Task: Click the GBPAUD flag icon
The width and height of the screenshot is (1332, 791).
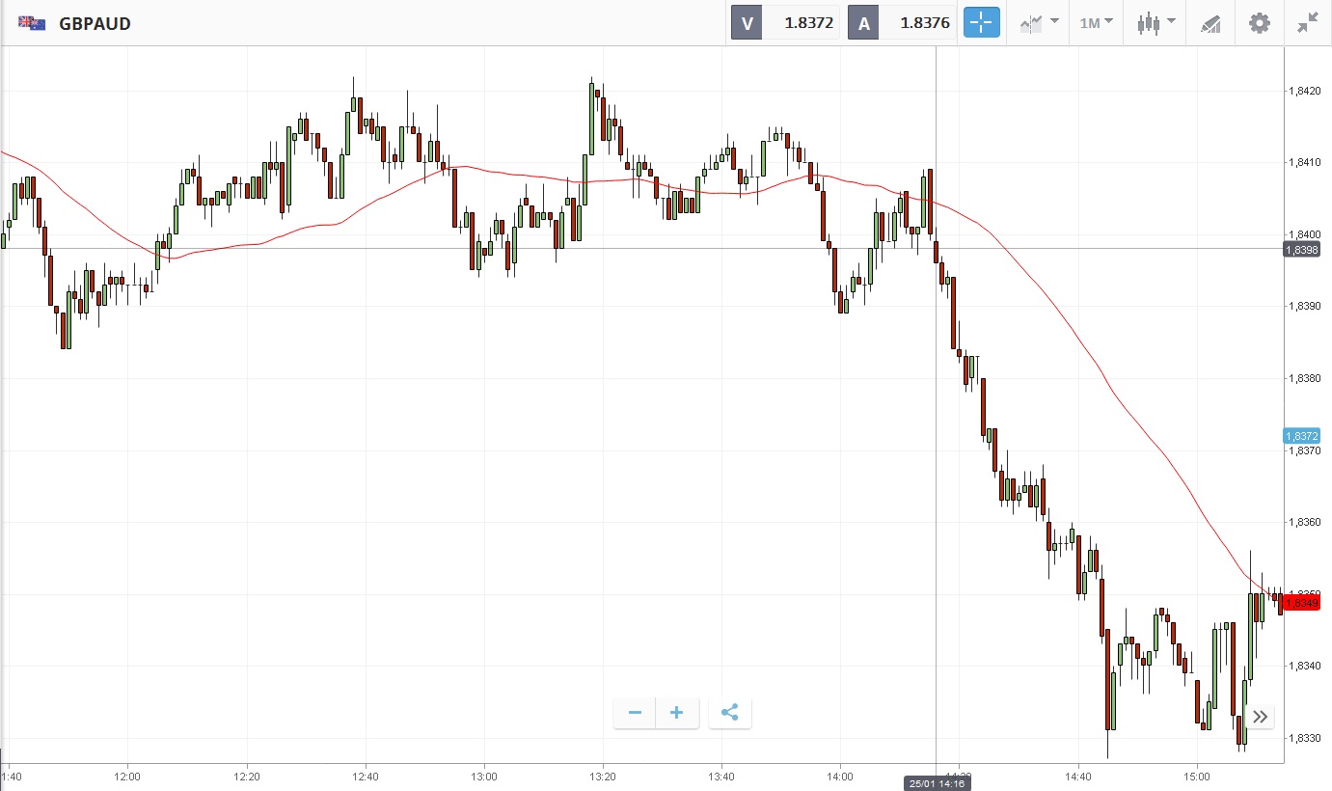Action: 32,23
